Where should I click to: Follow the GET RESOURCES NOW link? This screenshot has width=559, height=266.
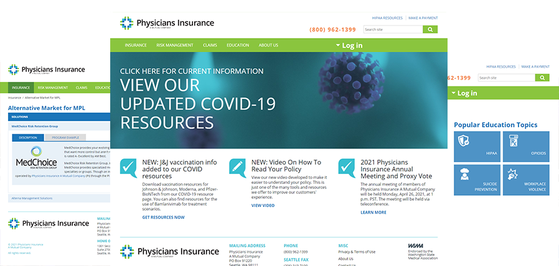(x=163, y=218)
